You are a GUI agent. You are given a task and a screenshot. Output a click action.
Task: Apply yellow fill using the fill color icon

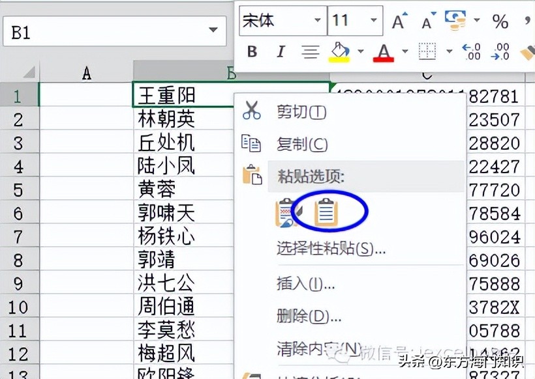coord(339,51)
